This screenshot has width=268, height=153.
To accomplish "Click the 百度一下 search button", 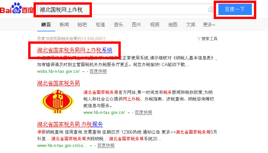I will pos(235,9).
